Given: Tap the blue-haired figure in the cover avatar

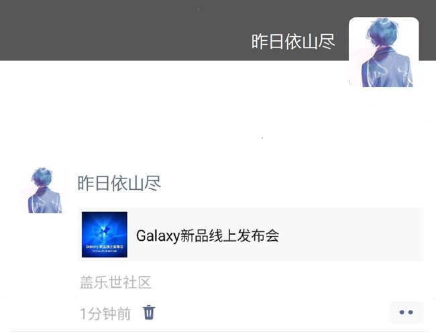Looking at the screenshot, I should click(386, 54).
